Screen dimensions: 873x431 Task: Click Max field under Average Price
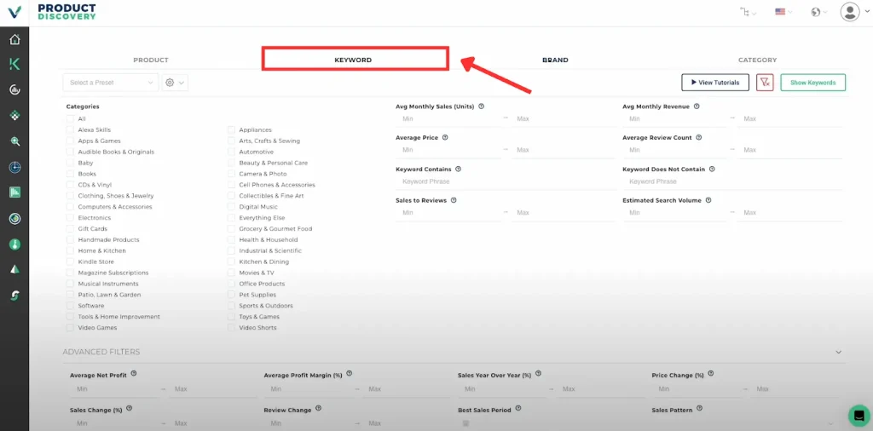564,150
